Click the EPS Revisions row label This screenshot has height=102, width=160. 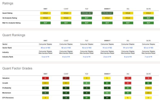8,98
